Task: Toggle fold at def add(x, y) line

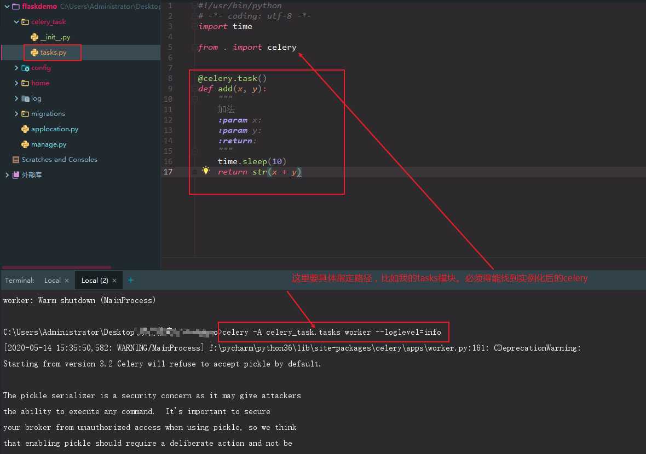Action: 195,89
